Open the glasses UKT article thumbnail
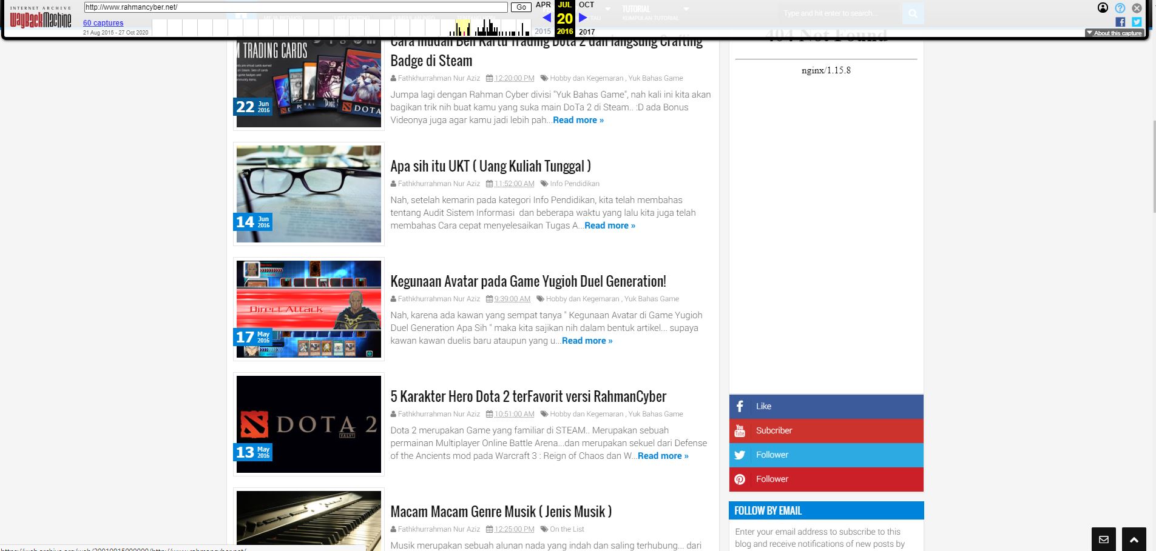The width and height of the screenshot is (1156, 551). (309, 194)
